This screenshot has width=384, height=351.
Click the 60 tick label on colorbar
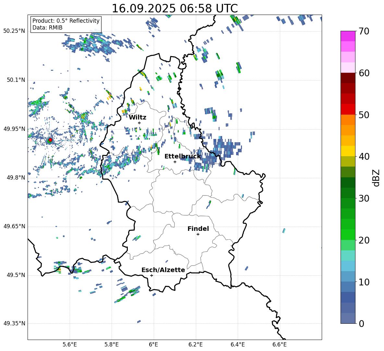(364, 73)
